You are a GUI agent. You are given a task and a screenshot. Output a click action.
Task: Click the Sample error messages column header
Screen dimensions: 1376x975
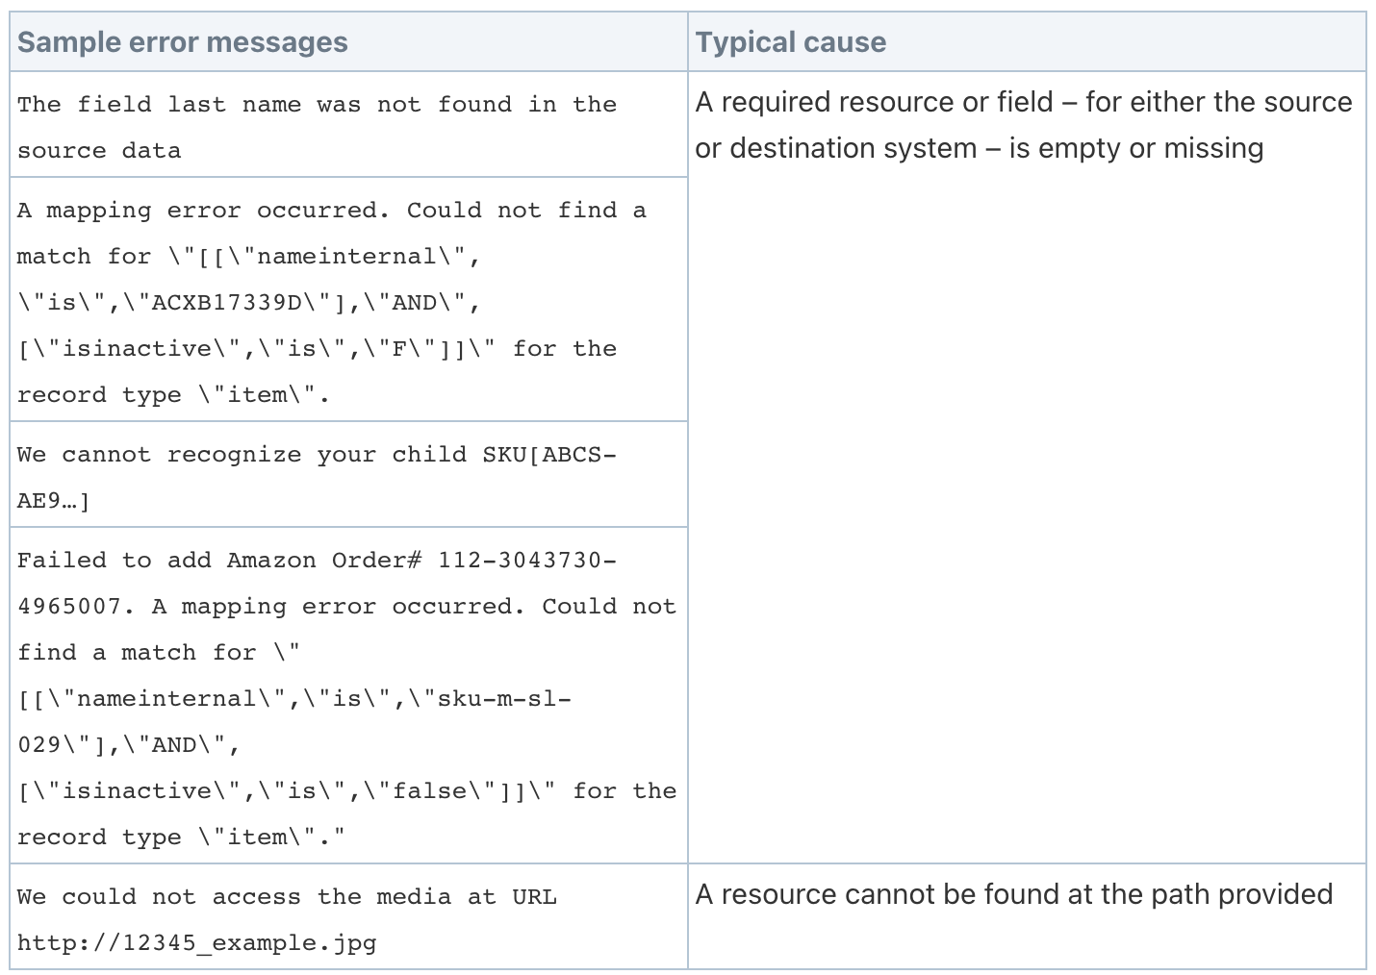tap(182, 41)
